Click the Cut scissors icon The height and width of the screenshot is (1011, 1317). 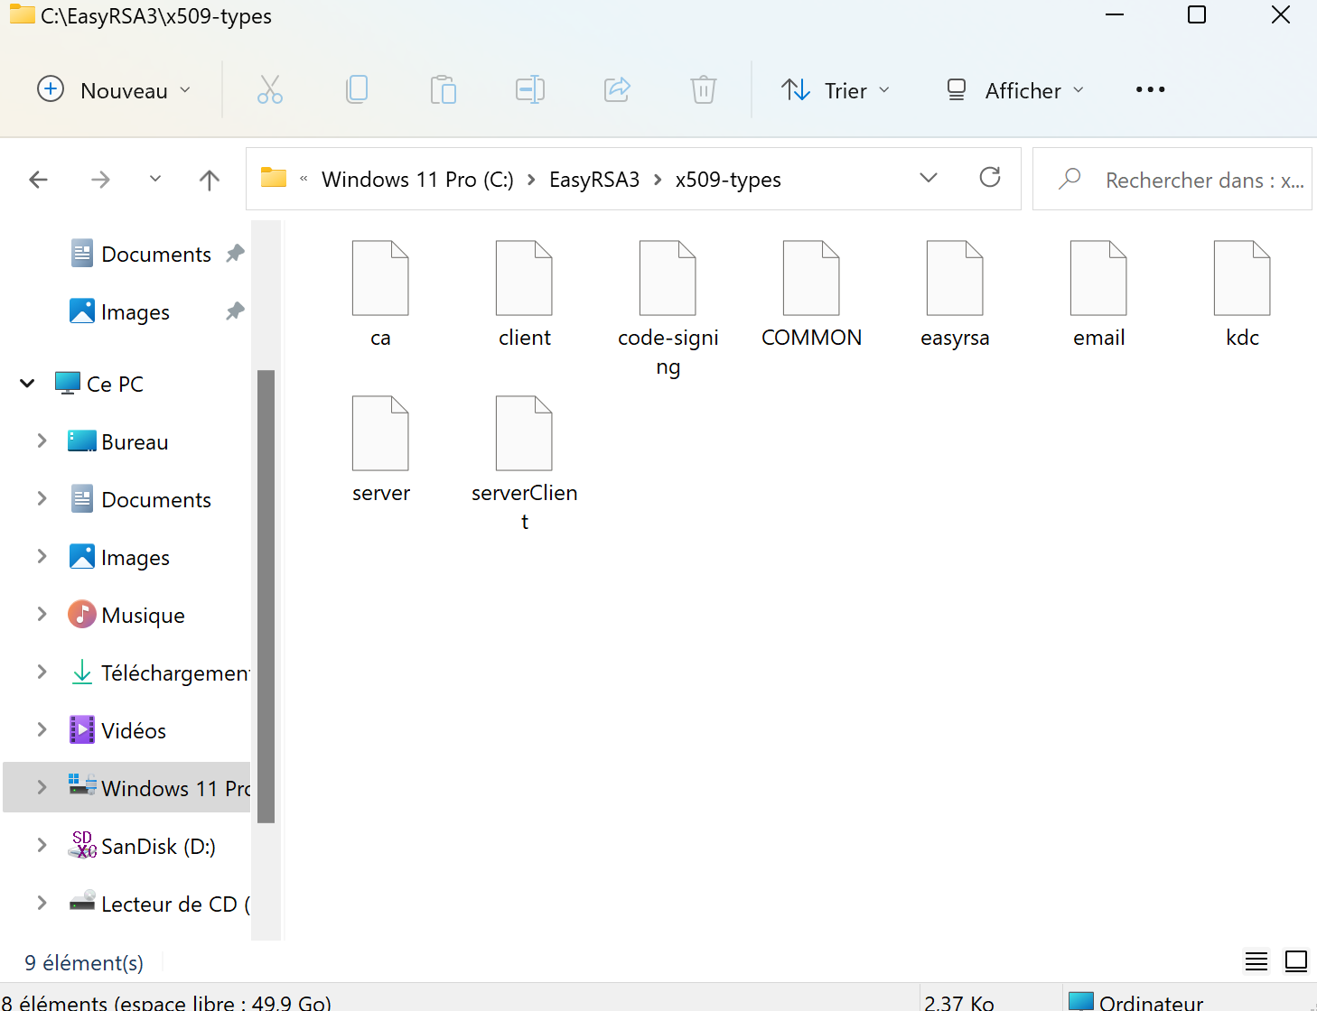[270, 89]
